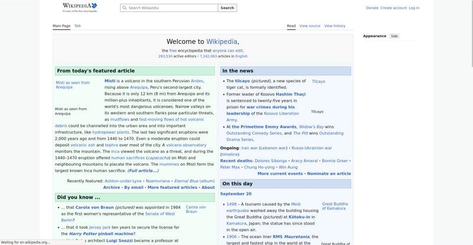473x245 pixels.
Task: Open the Widow's Bay link
Action: pyautogui.click(x=312, y=127)
